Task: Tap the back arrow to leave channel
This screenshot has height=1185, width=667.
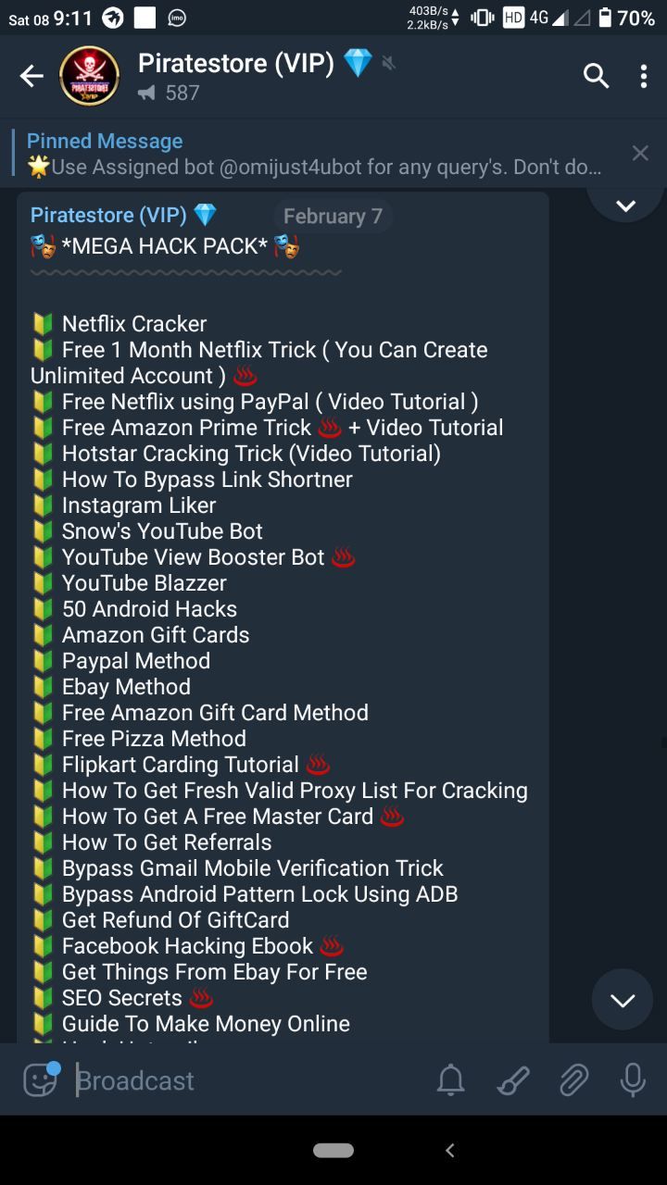Action: [31, 76]
